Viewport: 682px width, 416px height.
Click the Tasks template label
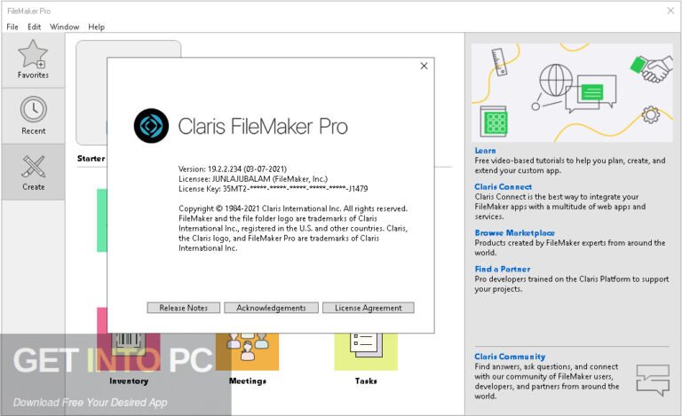(x=366, y=381)
